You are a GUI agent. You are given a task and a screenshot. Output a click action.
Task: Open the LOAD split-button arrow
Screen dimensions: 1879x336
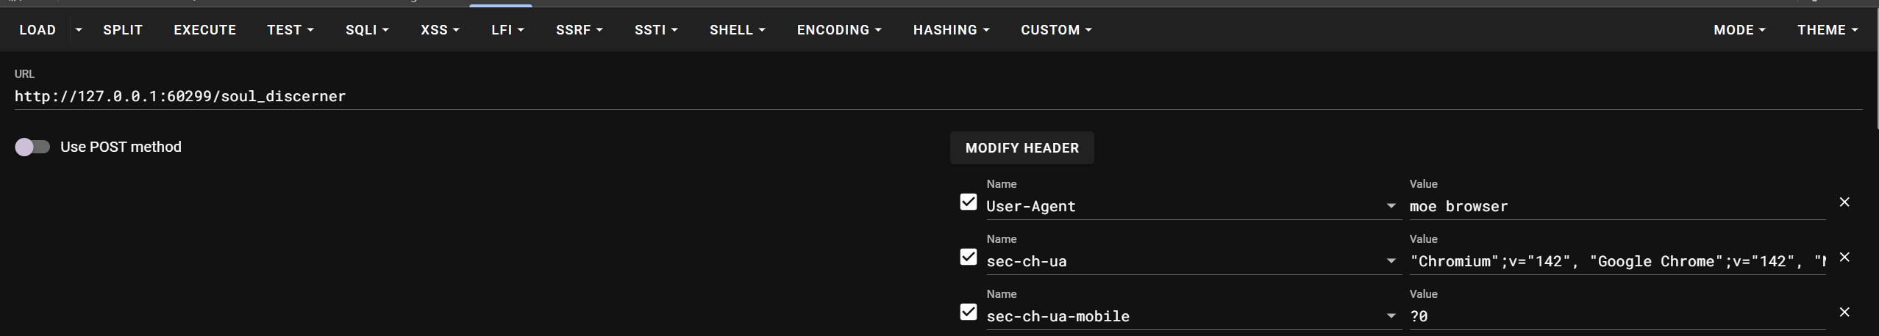79,30
